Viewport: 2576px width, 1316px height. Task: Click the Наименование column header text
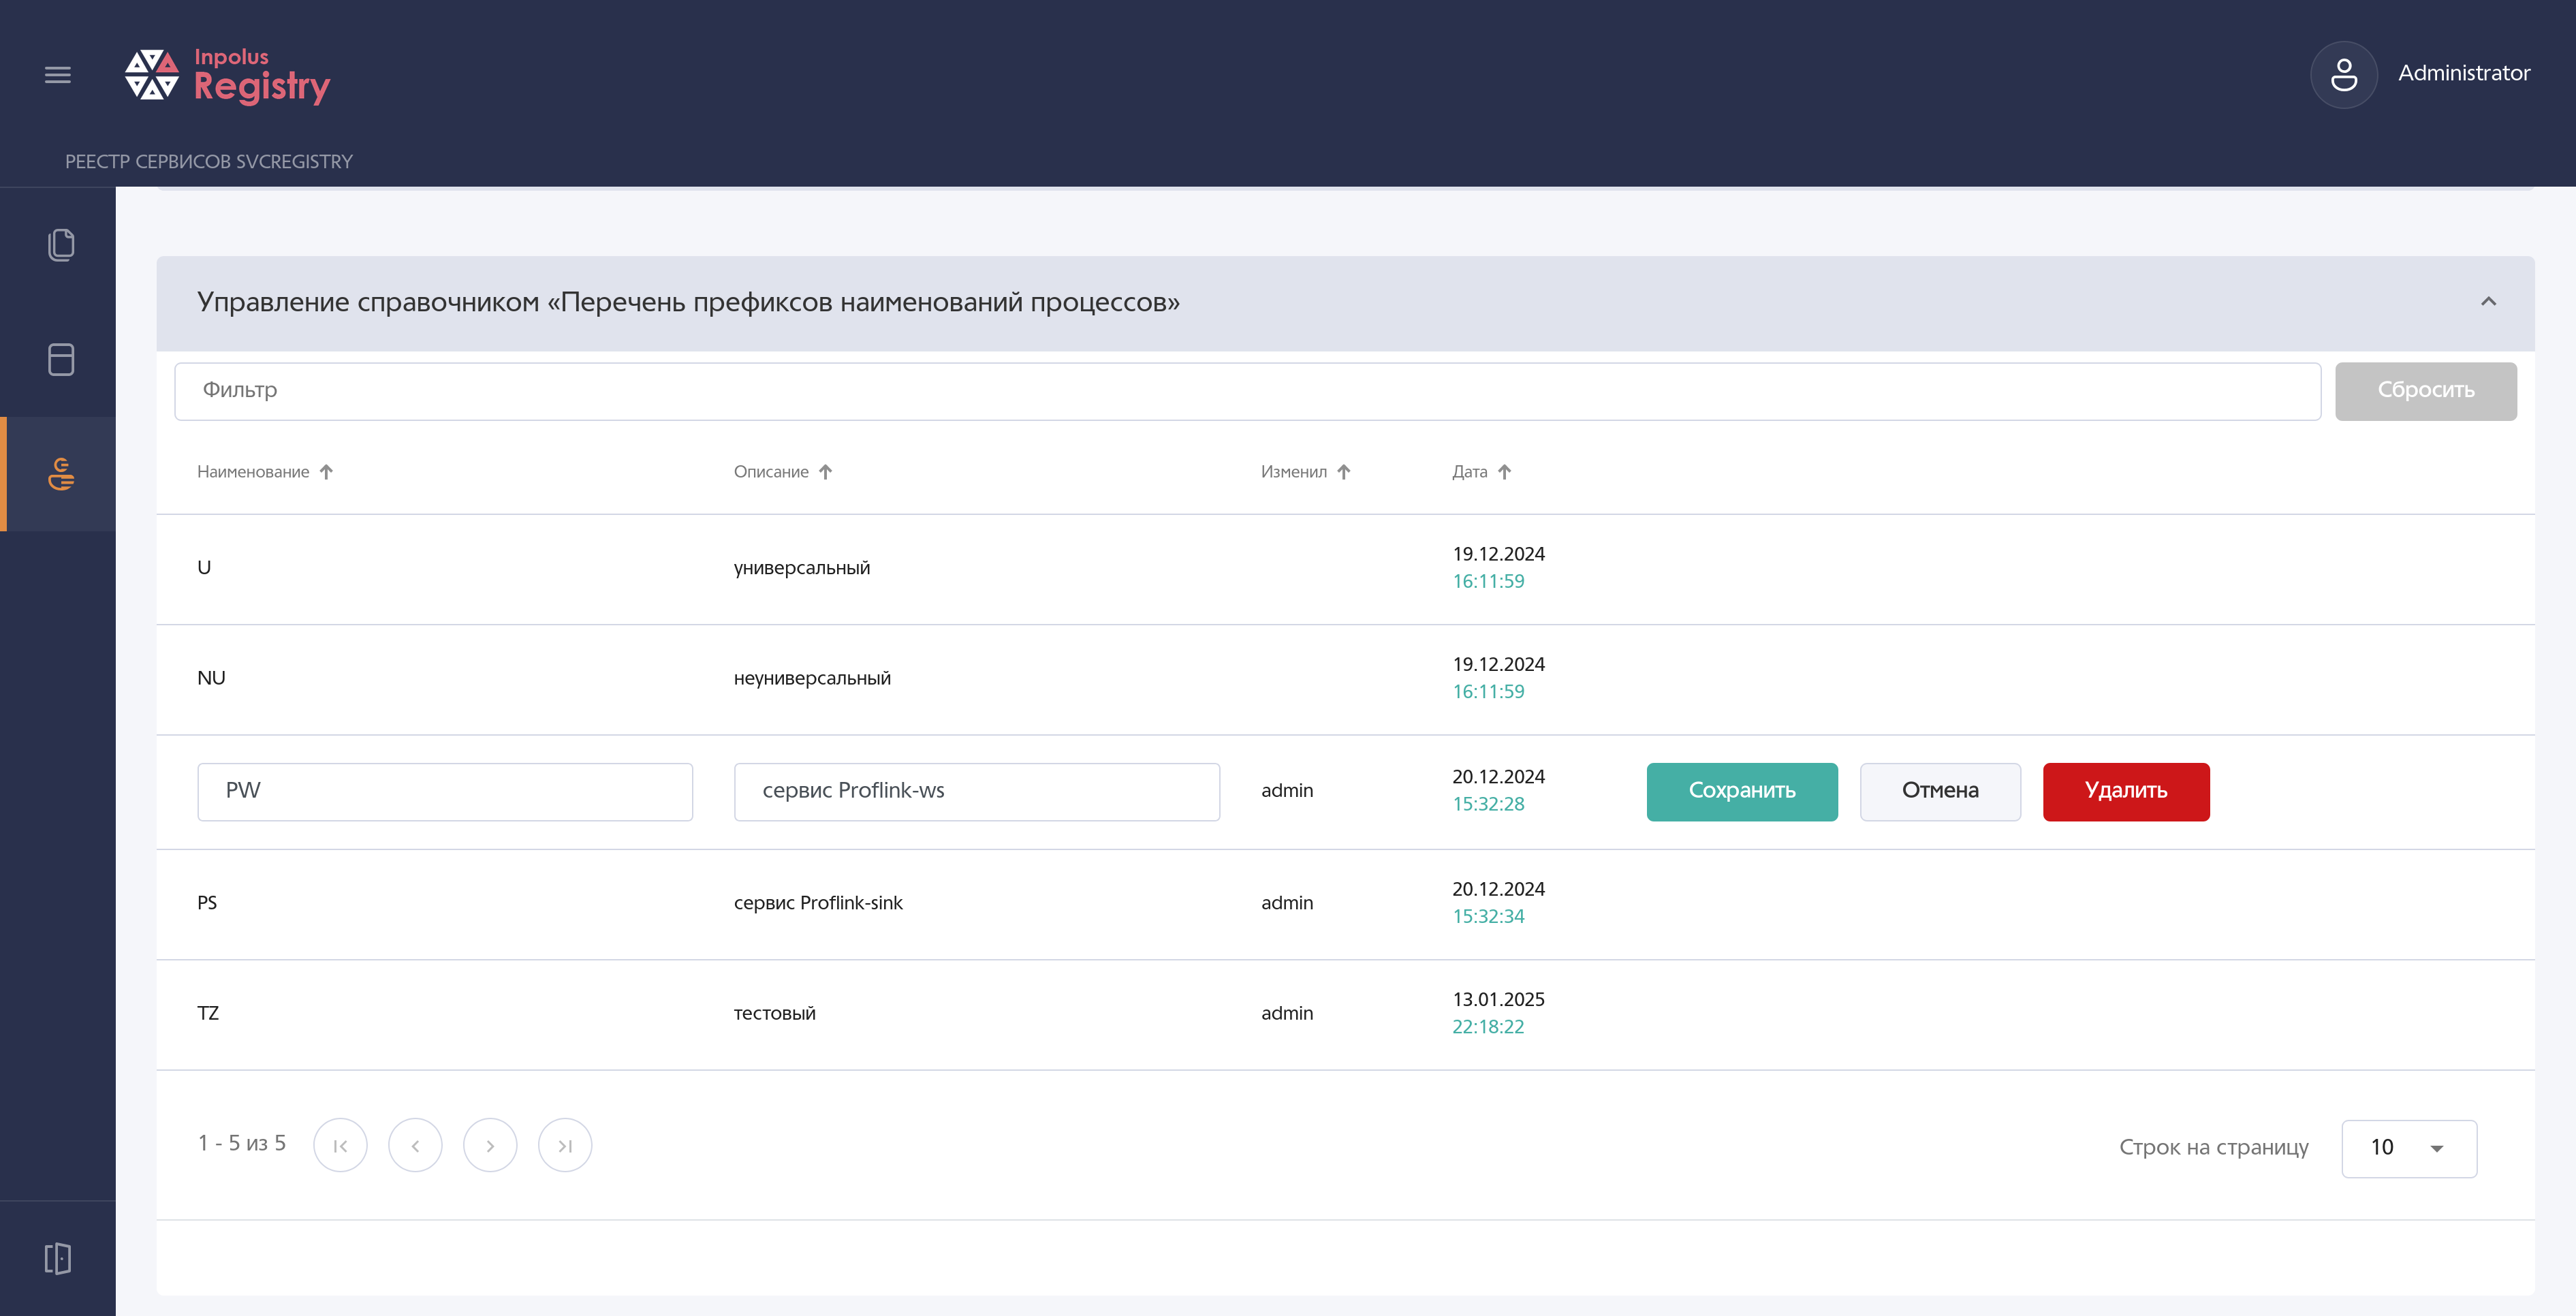(253, 472)
